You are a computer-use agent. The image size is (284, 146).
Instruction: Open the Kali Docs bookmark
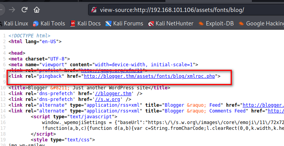(x=85, y=23)
